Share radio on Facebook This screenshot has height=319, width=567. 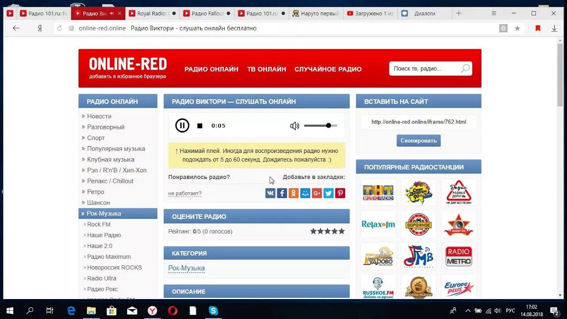[282, 193]
